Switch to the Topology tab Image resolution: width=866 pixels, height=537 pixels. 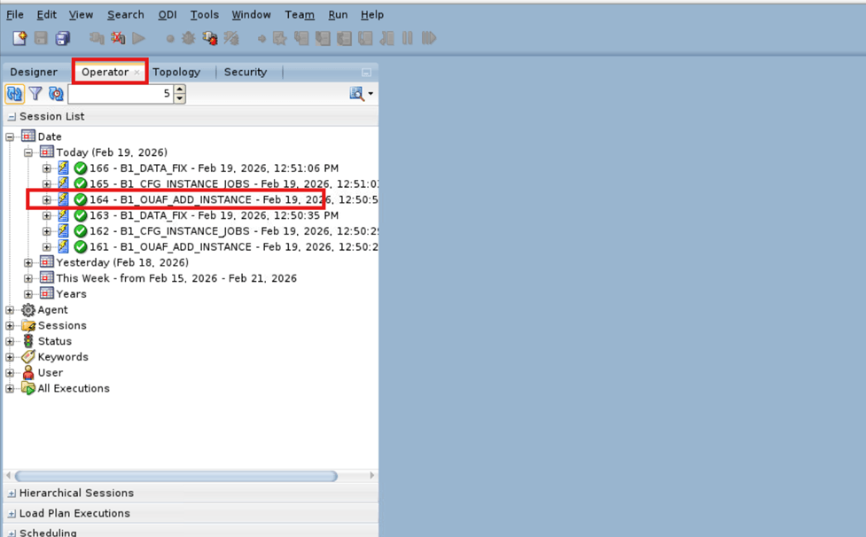coord(176,72)
